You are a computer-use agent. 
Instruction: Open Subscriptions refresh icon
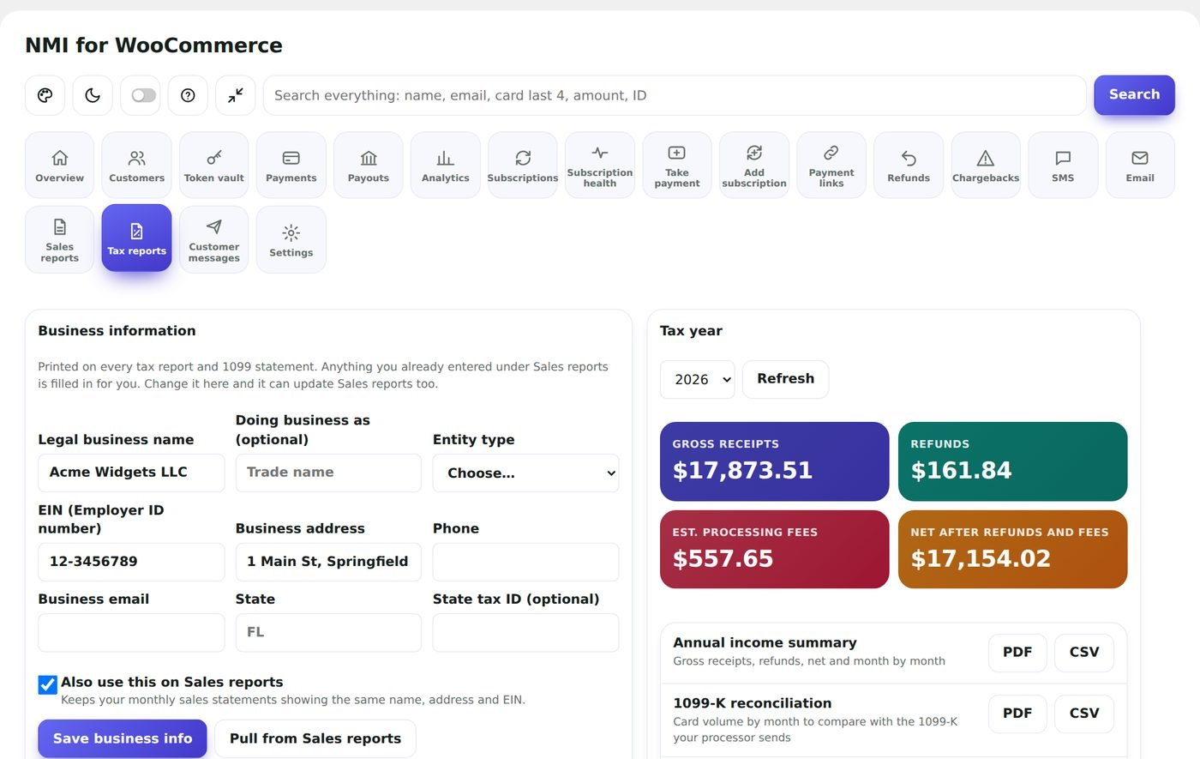pyautogui.click(x=523, y=166)
